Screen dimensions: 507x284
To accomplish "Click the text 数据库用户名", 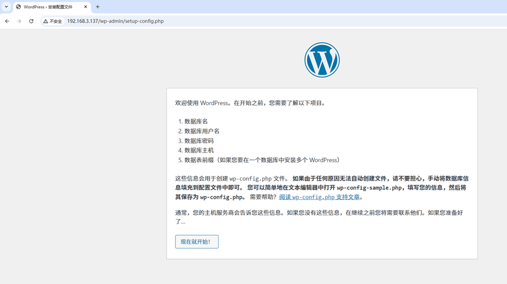I will pyautogui.click(x=202, y=131).
